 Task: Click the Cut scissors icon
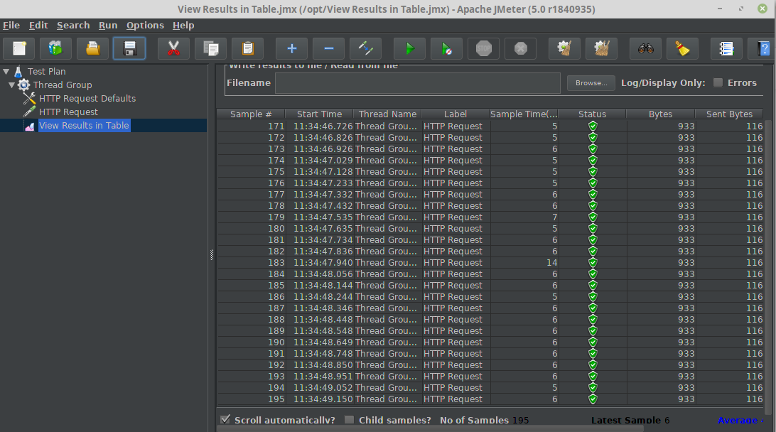[x=173, y=48]
